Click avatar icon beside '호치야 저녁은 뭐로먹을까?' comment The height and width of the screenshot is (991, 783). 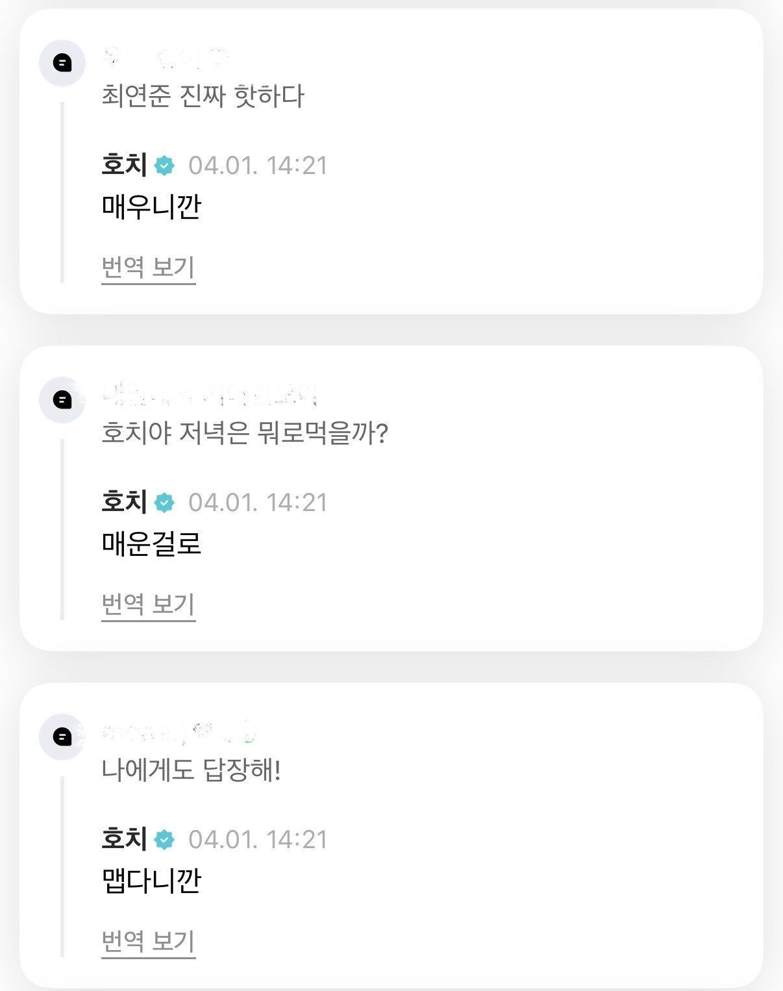(x=62, y=399)
